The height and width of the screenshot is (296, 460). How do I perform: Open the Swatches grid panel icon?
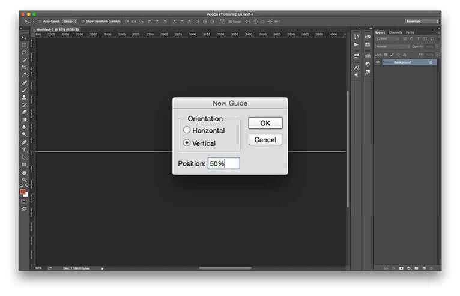(368, 45)
